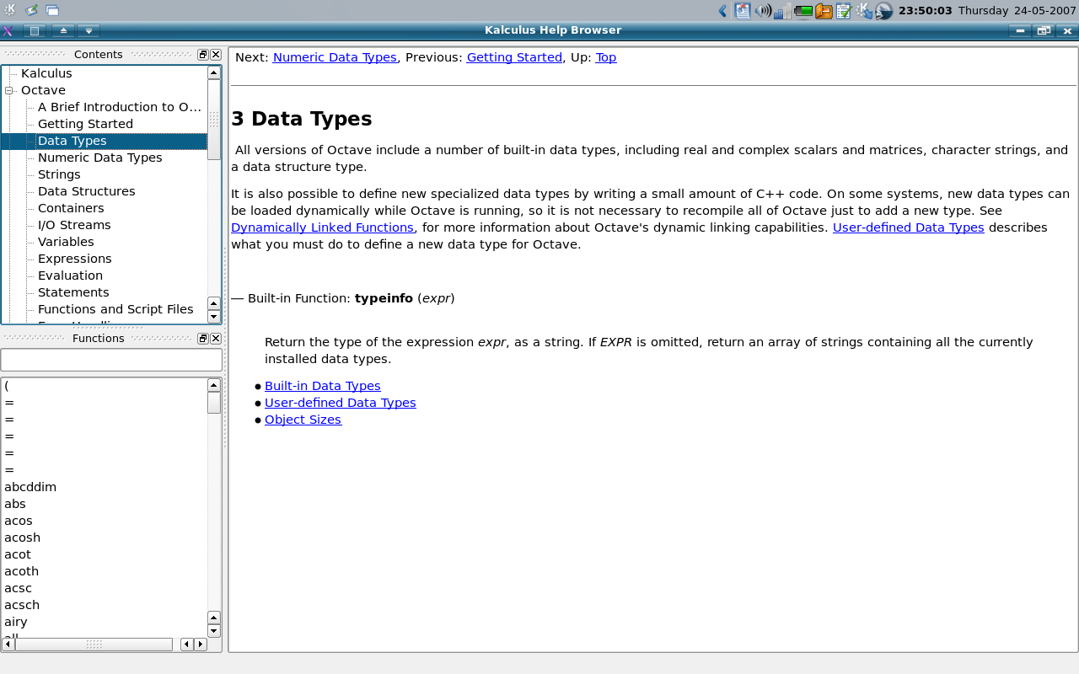Click Contents scrollbar bottom down arrow

pyautogui.click(x=214, y=317)
